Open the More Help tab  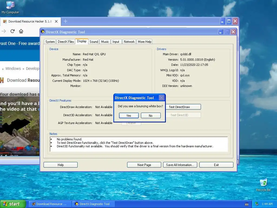point(144,41)
